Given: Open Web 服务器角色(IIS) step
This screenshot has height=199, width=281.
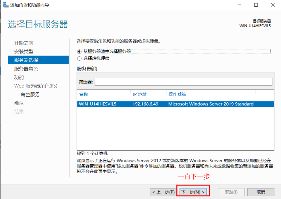Looking at the screenshot, I should coord(36,86).
